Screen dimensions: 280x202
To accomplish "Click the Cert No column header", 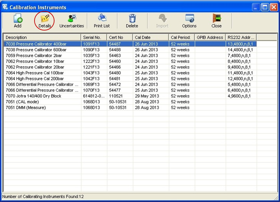I will 120,37.
